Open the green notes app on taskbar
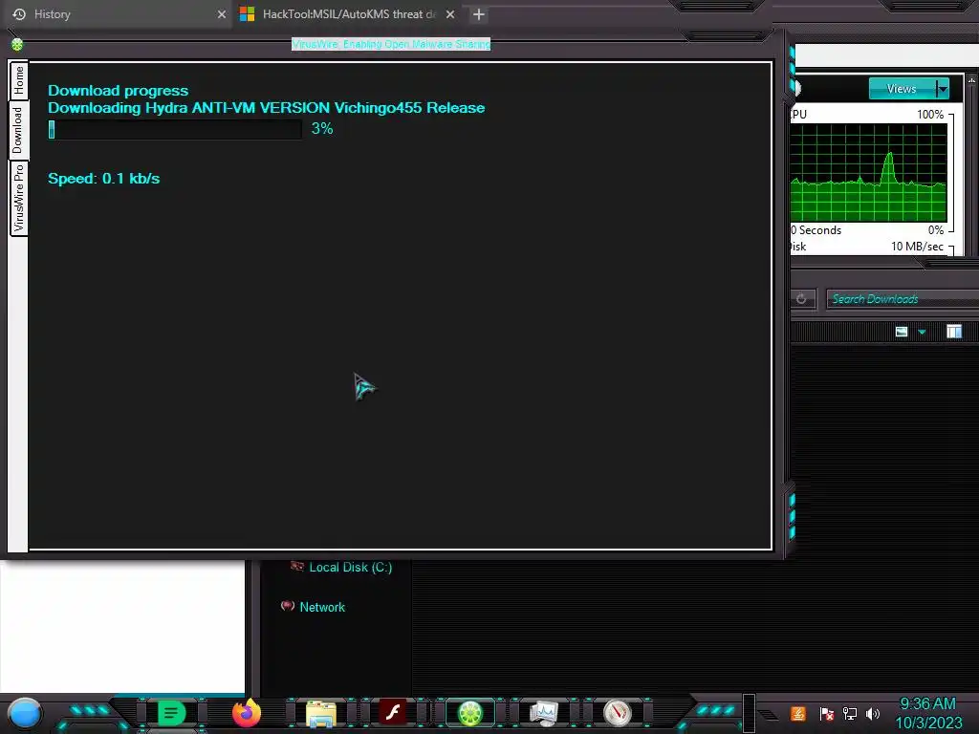979x734 pixels. 172,713
